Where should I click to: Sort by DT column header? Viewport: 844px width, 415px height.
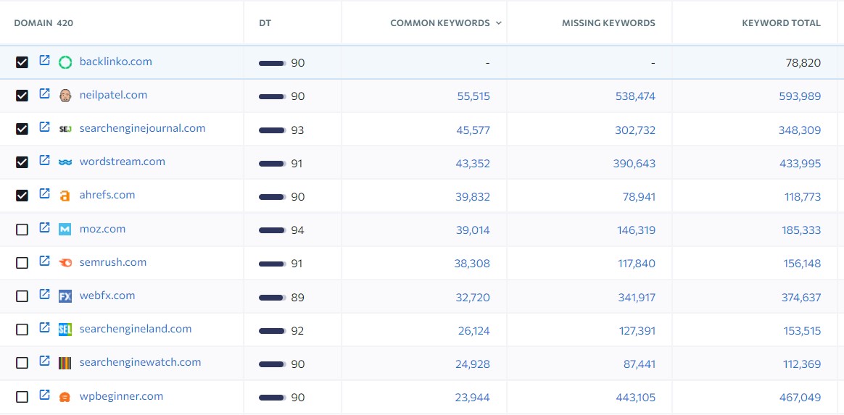(x=265, y=23)
